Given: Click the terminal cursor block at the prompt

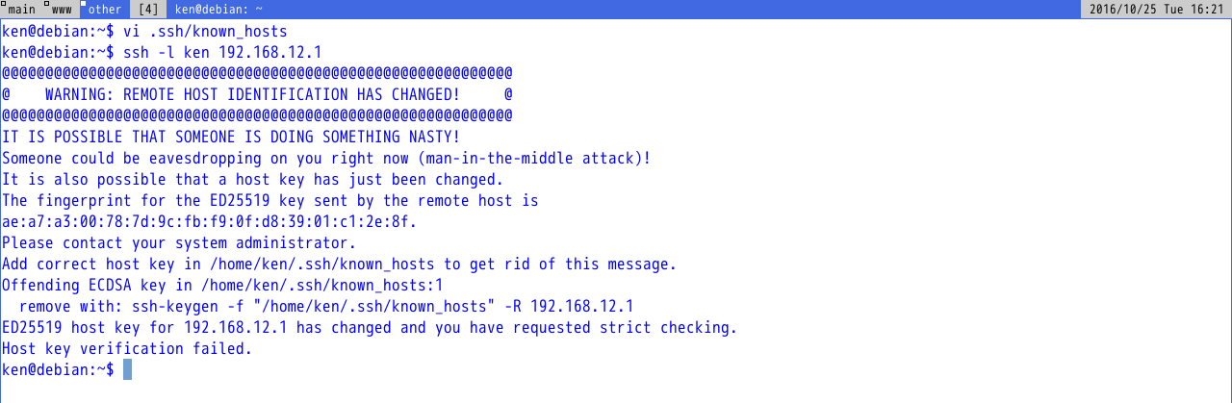Looking at the screenshot, I should click(x=127, y=369).
